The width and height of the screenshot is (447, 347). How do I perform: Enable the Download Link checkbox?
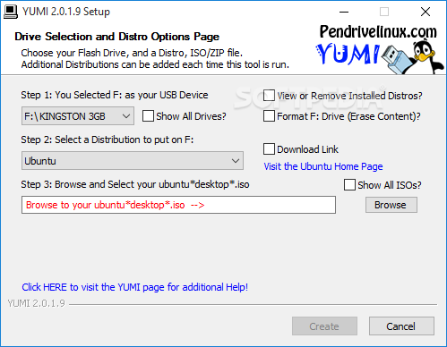pyautogui.click(x=269, y=148)
